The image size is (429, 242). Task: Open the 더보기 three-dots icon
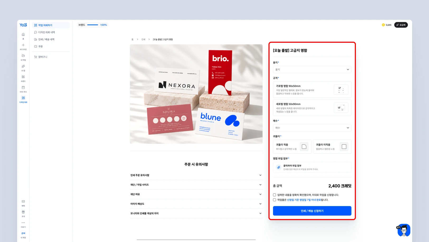[x=23, y=222]
